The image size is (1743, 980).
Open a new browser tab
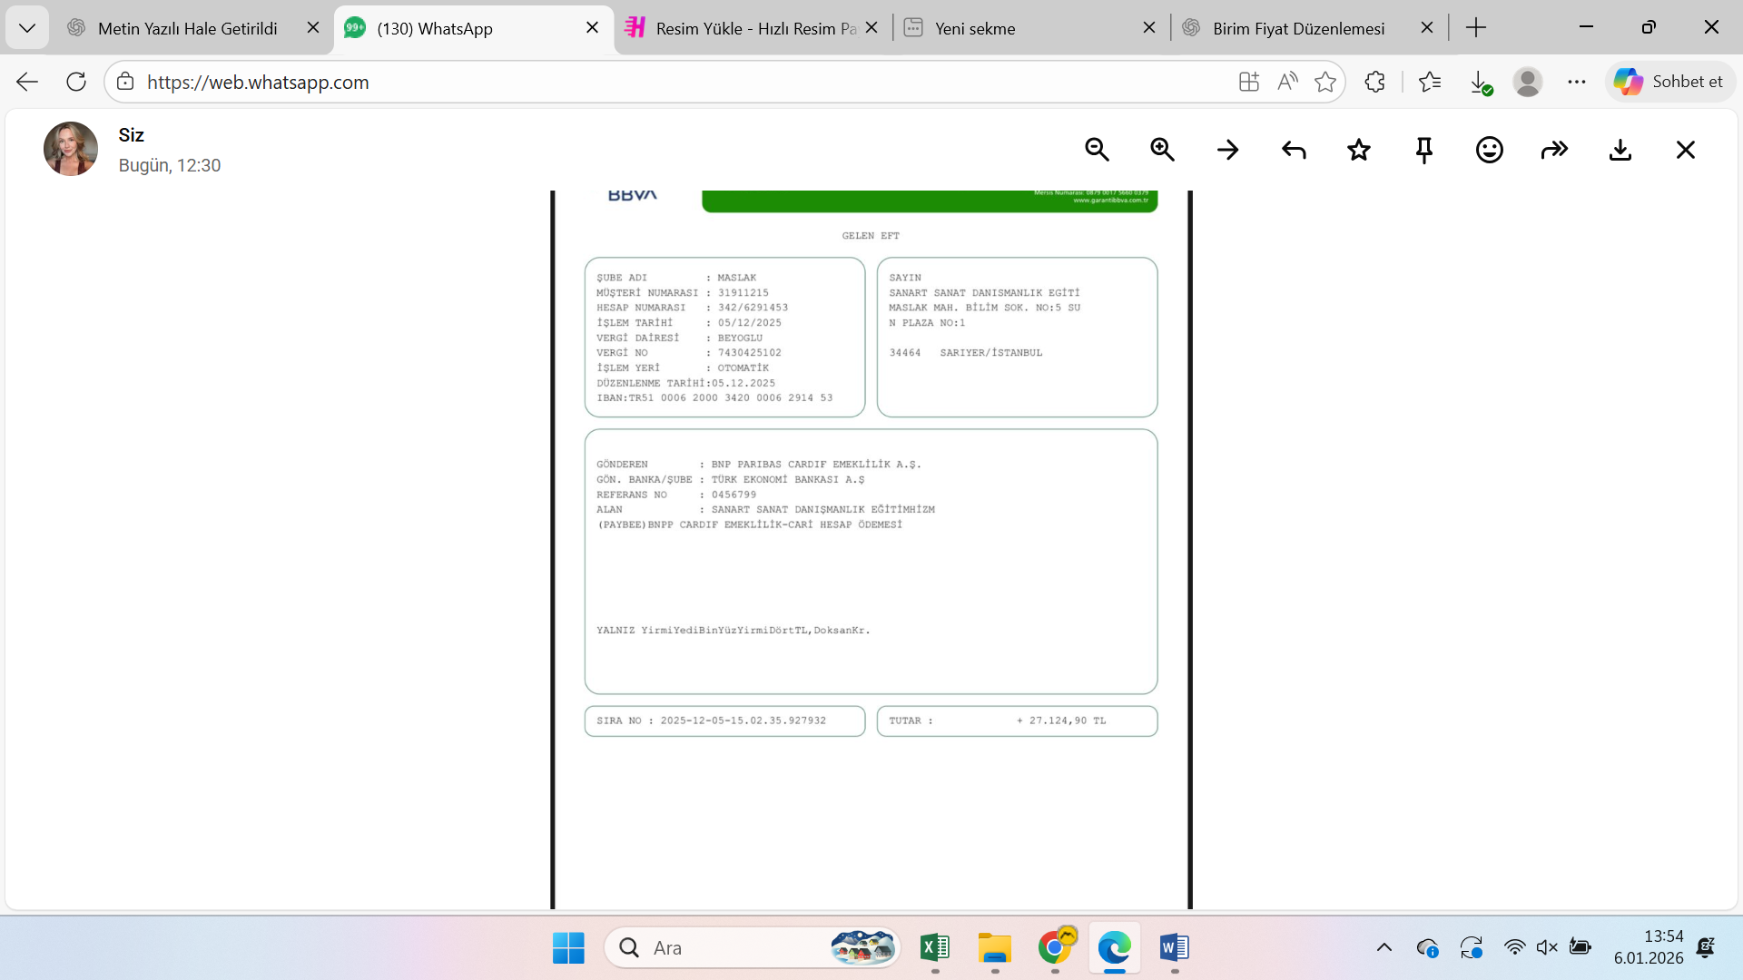pyautogui.click(x=1476, y=28)
